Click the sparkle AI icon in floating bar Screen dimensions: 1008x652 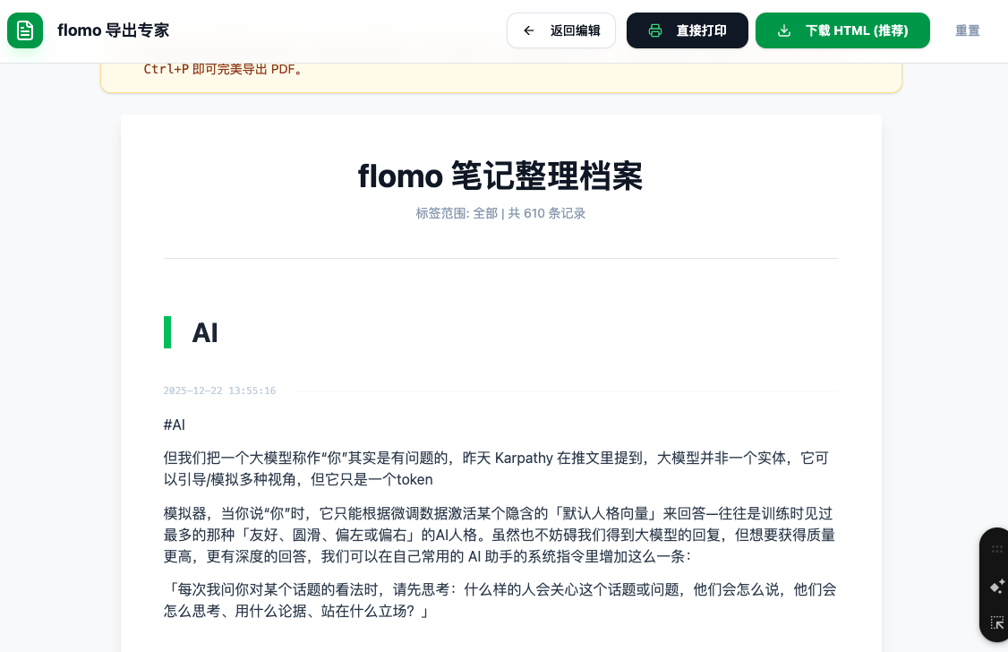click(996, 587)
